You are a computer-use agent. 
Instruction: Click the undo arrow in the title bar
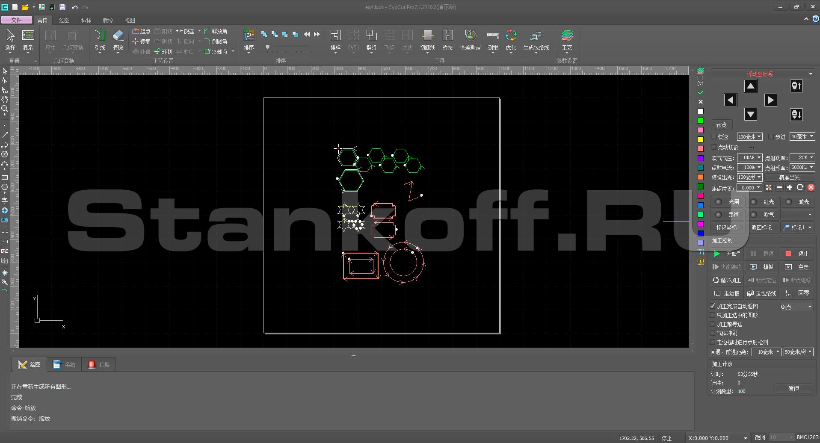(75, 7)
